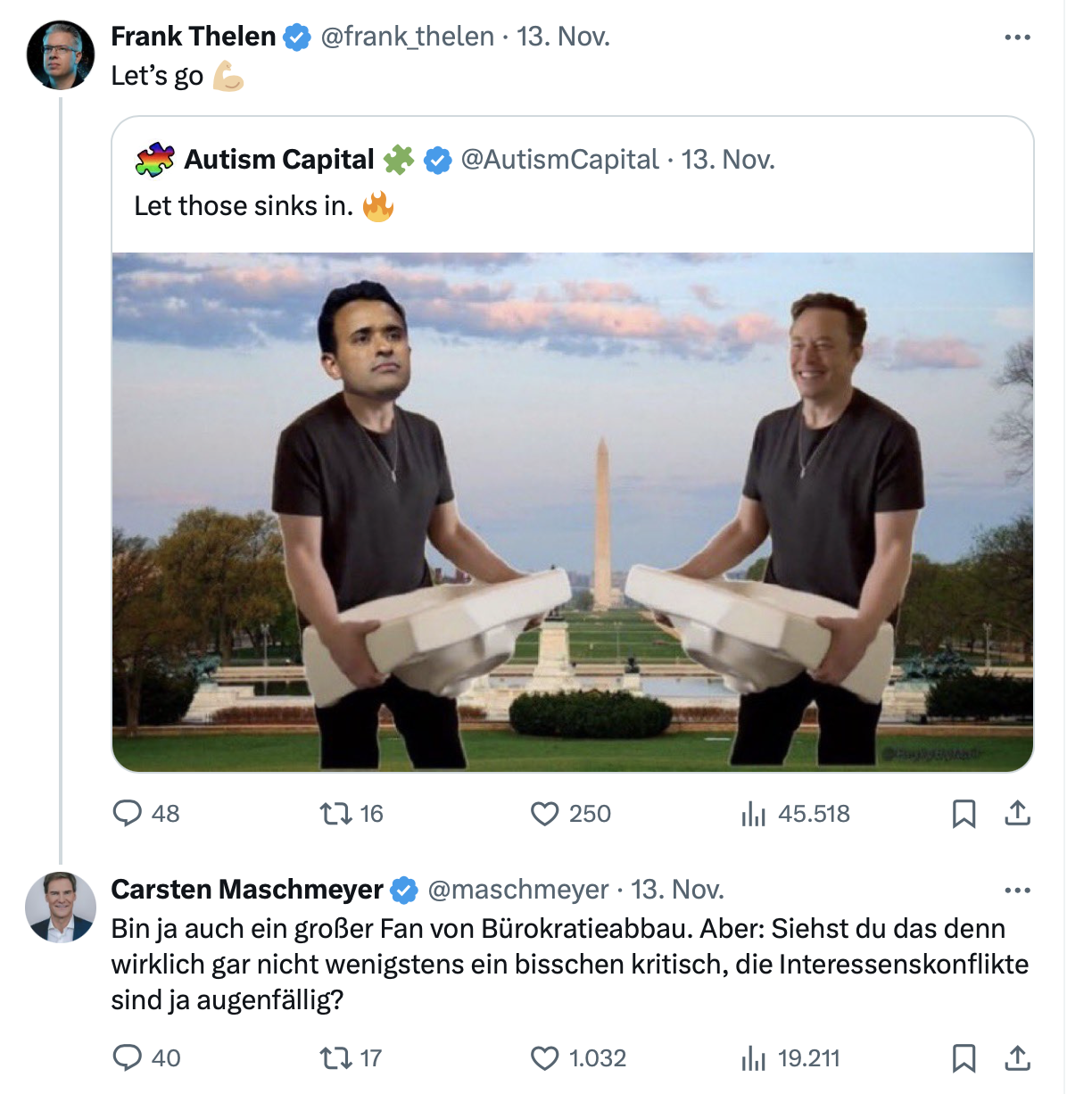1092x1094 pixels.
Task: Retweet Frank Thelen's post
Action: (336, 813)
